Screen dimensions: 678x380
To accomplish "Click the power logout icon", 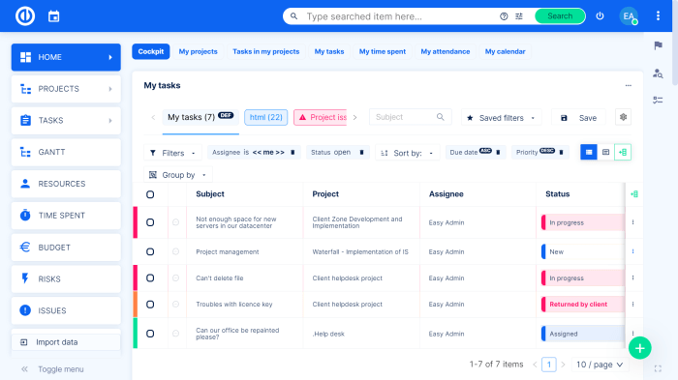I will [x=600, y=16].
